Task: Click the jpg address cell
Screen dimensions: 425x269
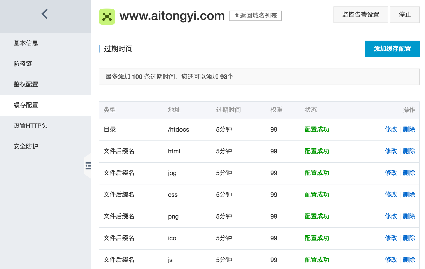Action: [172, 173]
